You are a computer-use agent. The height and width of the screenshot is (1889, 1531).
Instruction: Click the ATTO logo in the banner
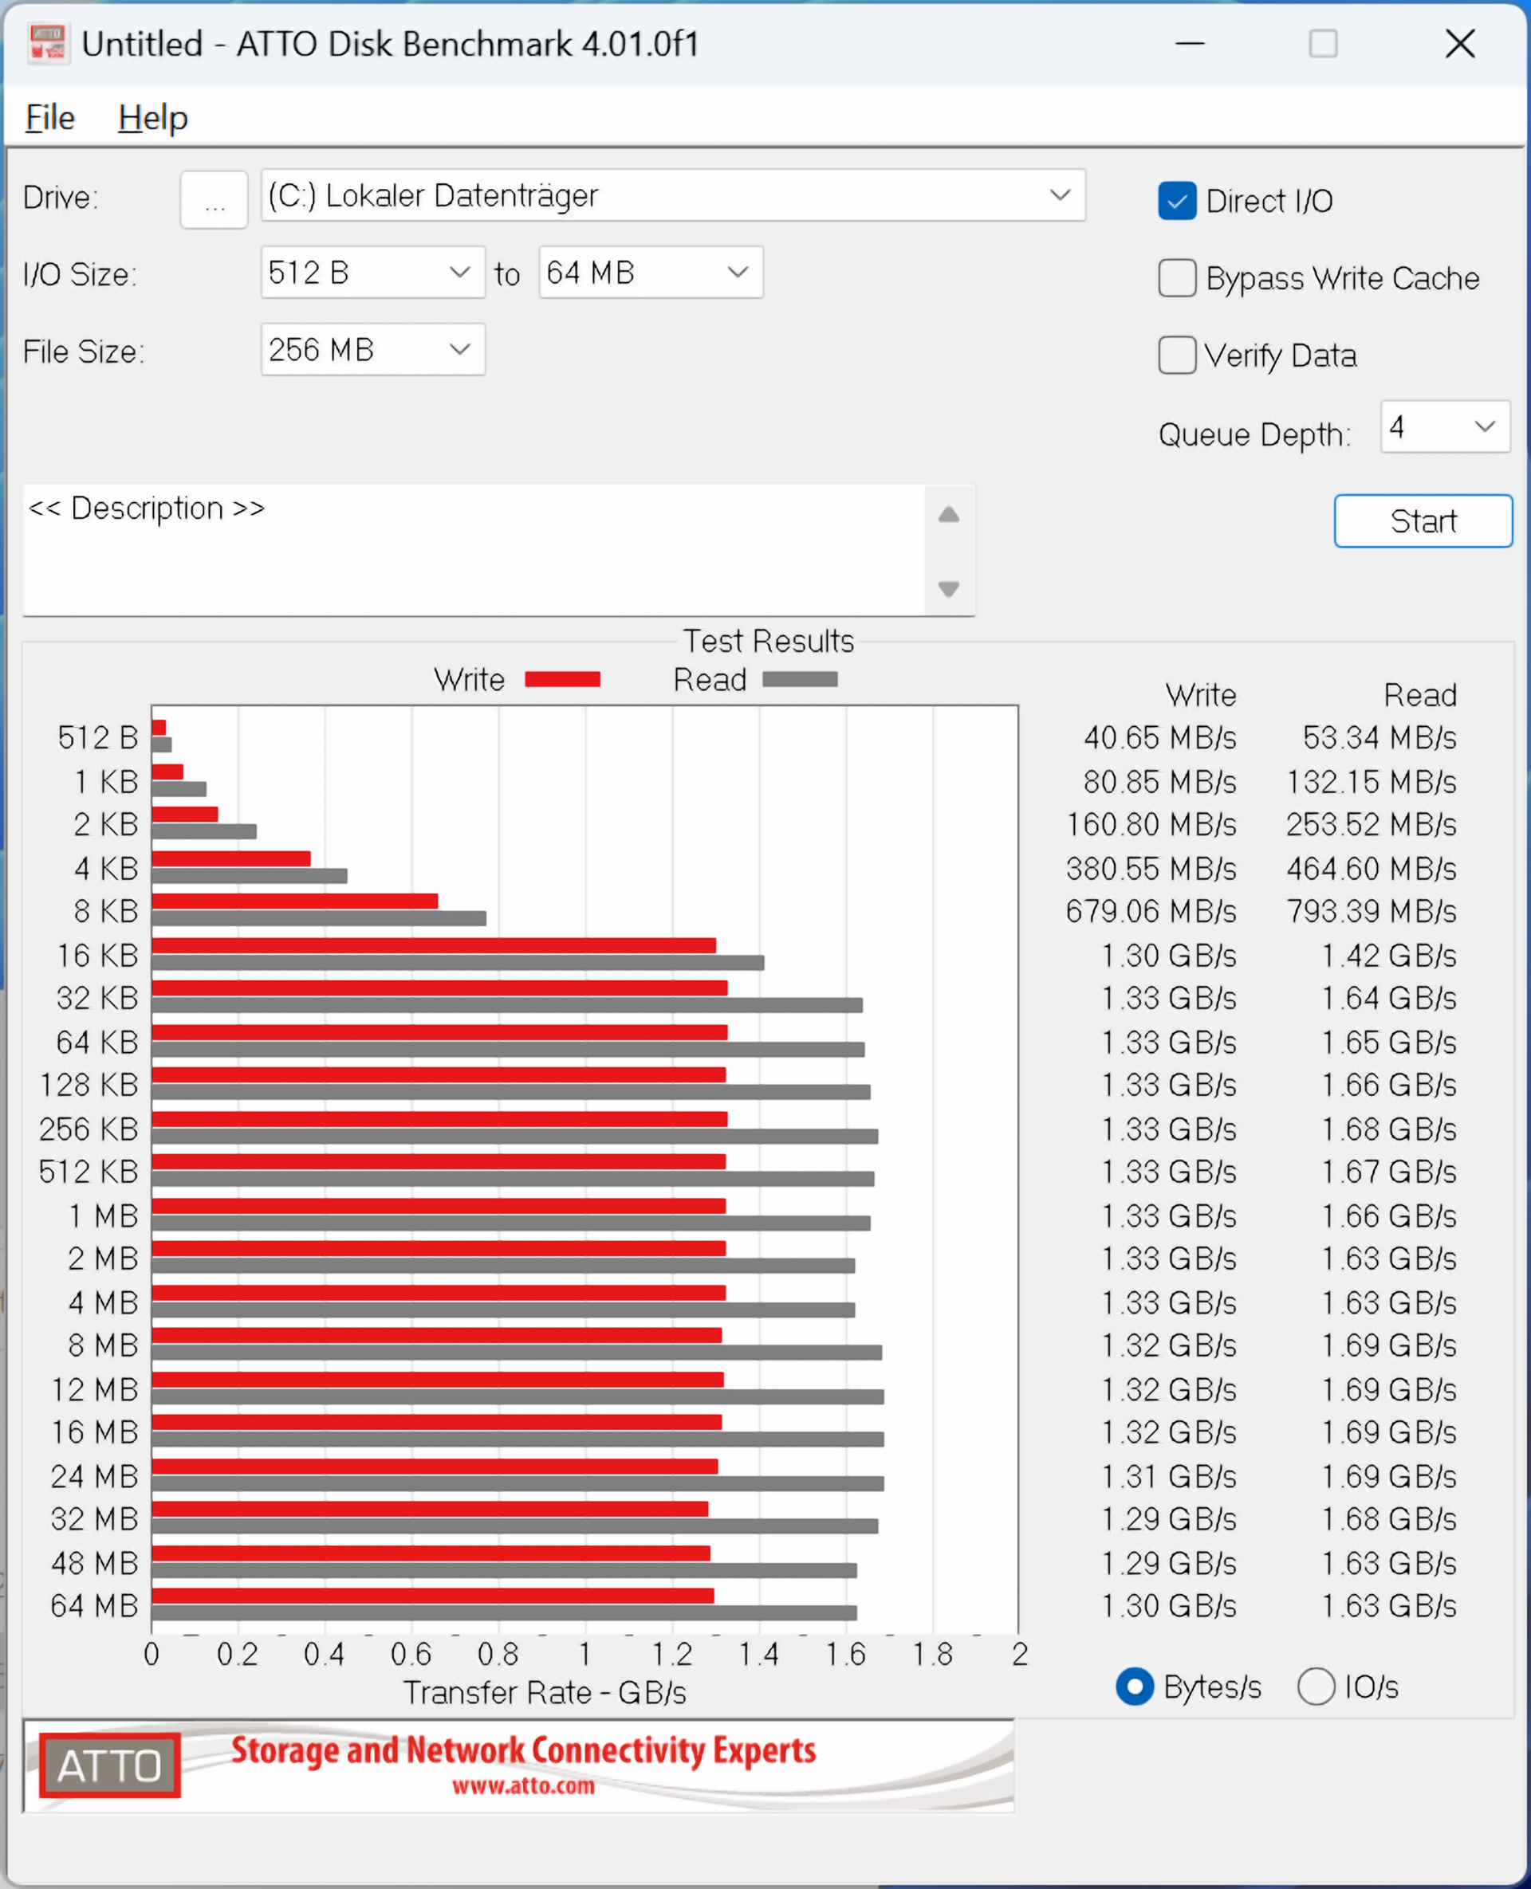tap(110, 1766)
